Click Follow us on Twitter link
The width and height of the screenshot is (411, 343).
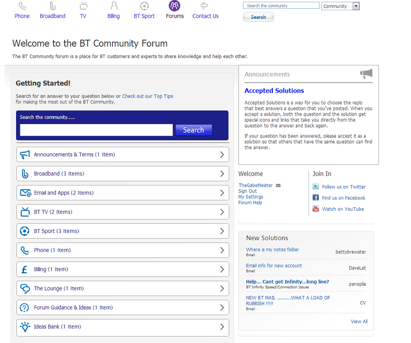[344, 187]
